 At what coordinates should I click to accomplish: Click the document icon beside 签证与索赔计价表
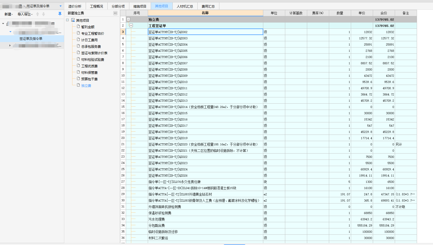[78, 53]
